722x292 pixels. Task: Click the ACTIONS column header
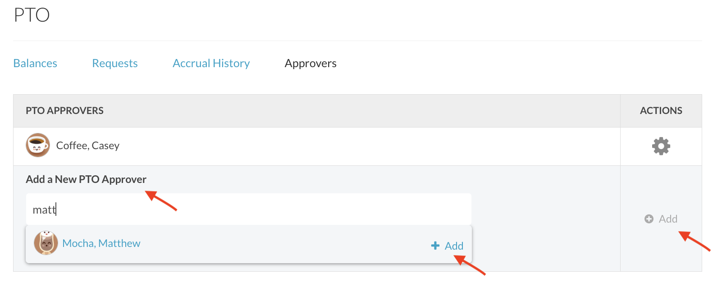(x=661, y=111)
